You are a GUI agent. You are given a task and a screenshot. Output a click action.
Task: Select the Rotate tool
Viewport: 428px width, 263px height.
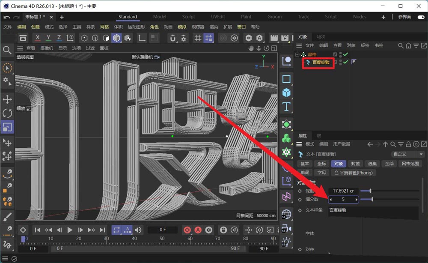(7, 113)
